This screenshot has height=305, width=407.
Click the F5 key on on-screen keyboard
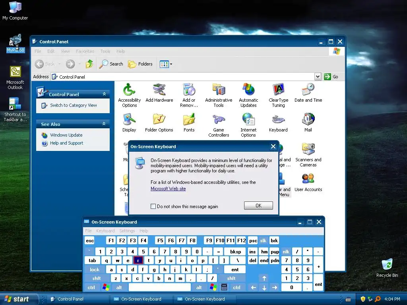[160, 240]
